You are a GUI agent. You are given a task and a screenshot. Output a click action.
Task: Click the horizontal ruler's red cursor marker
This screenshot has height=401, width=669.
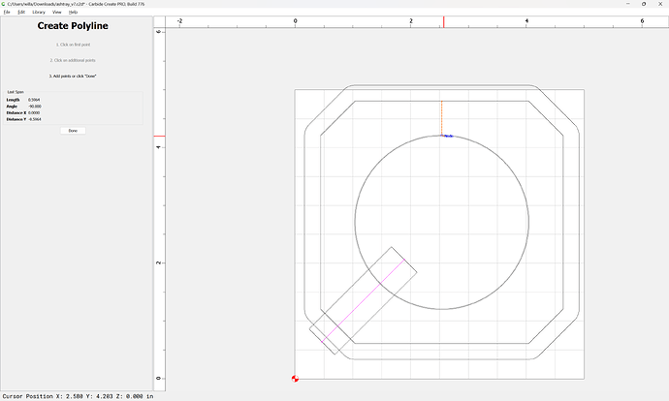pos(444,22)
